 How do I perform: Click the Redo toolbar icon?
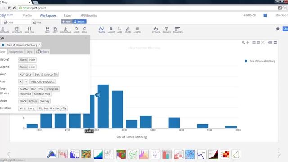85,30
